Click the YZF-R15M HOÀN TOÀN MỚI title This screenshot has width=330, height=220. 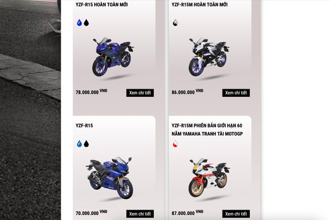[199, 4]
